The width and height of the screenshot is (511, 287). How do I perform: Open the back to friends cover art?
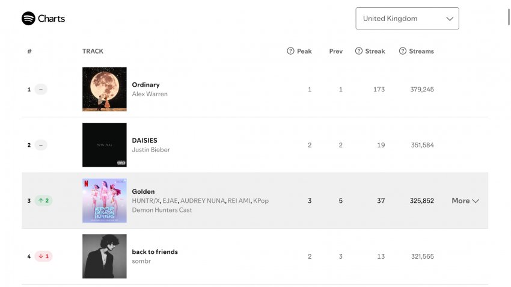[x=105, y=256]
